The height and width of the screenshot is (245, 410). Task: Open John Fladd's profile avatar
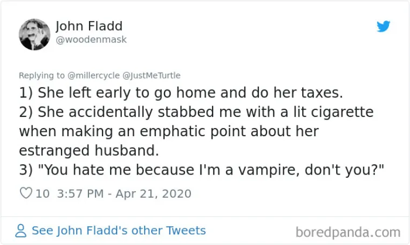35,34
